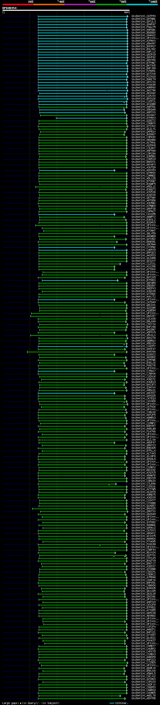Select UniRef100_Q9CMA4 label
160x705 pixels.
(143, 244)
